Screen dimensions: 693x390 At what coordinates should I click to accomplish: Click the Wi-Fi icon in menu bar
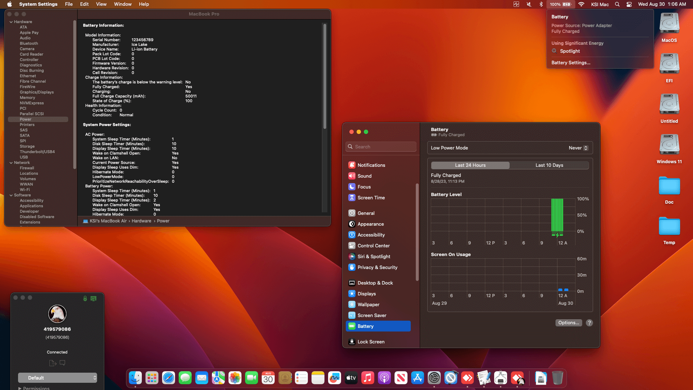click(581, 4)
